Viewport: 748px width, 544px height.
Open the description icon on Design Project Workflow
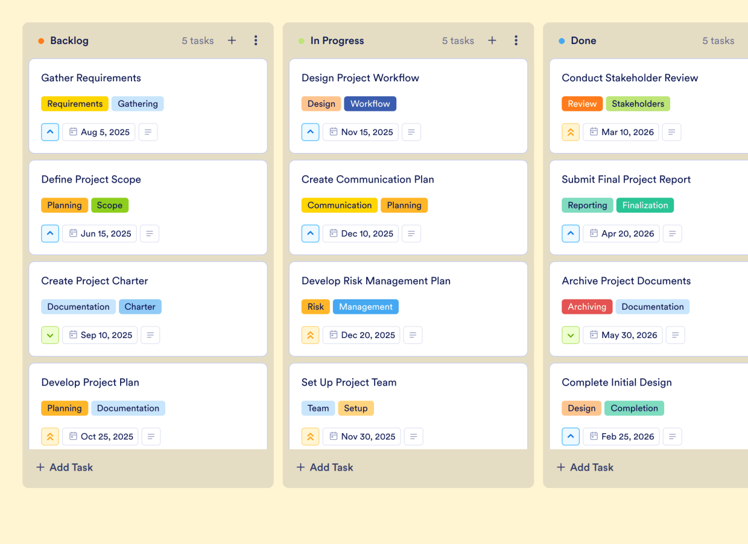point(411,132)
